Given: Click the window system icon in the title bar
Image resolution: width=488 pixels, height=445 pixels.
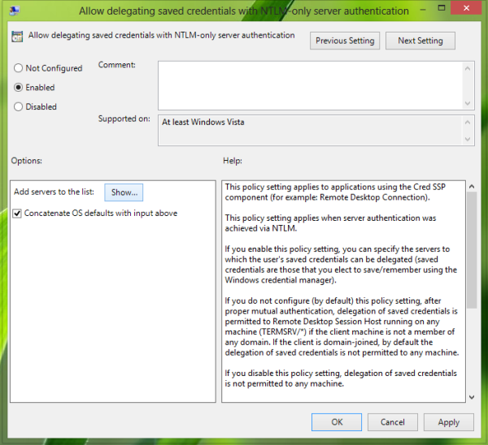Looking at the screenshot, I should click(15, 11).
